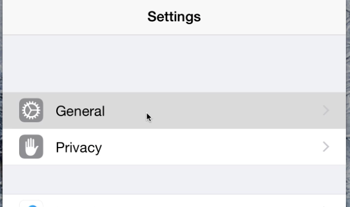Select the General text label
Viewport: 350px width, 207px height.
tap(80, 111)
